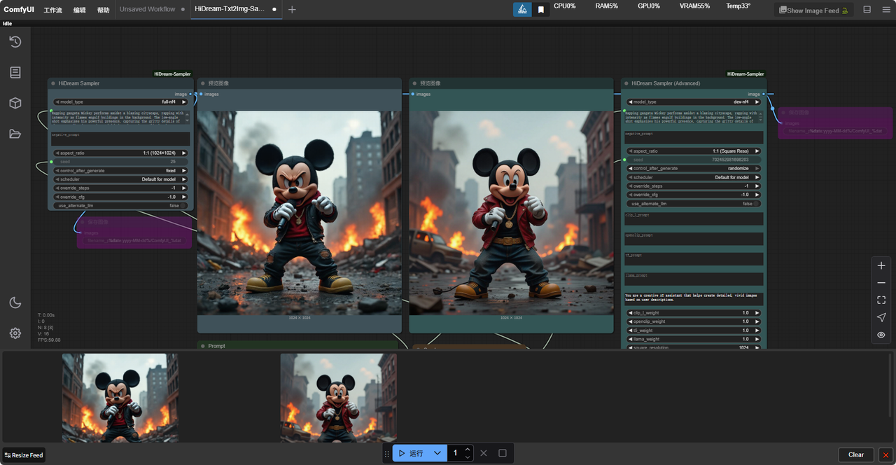Open scheduler dropdown in Advanced sampler node
This screenshot has height=465, width=896.
point(692,177)
